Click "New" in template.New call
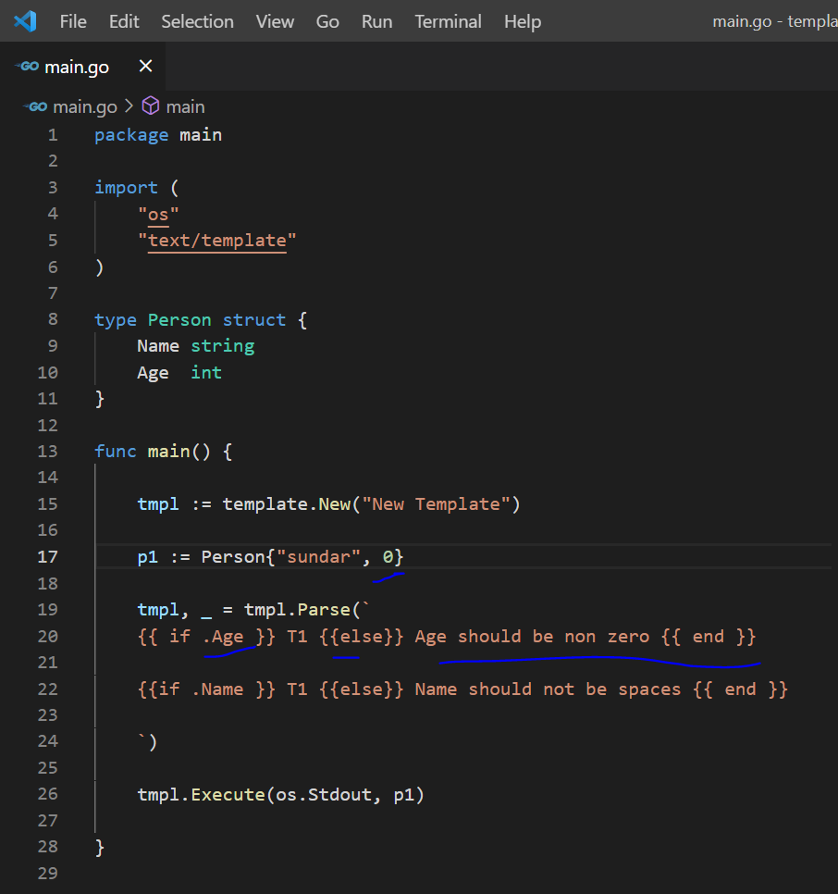 (x=334, y=504)
